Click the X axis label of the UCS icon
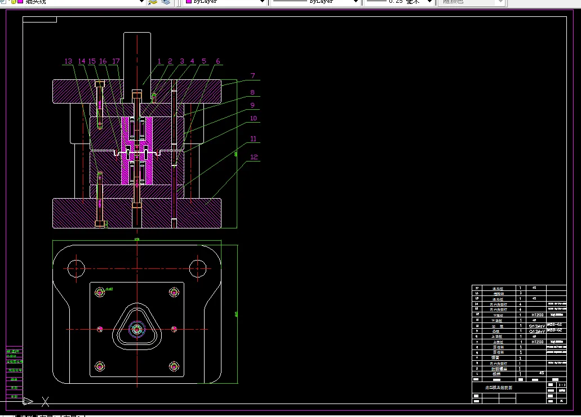This screenshot has width=581, height=417. (x=45, y=401)
